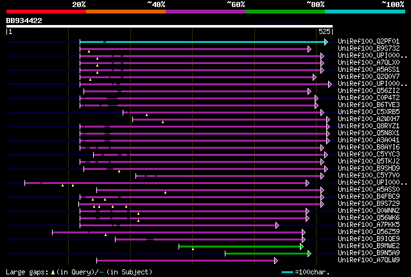Click the purple A7QLW9 alignment bar
411x277 pixels.
[x=186, y=261]
